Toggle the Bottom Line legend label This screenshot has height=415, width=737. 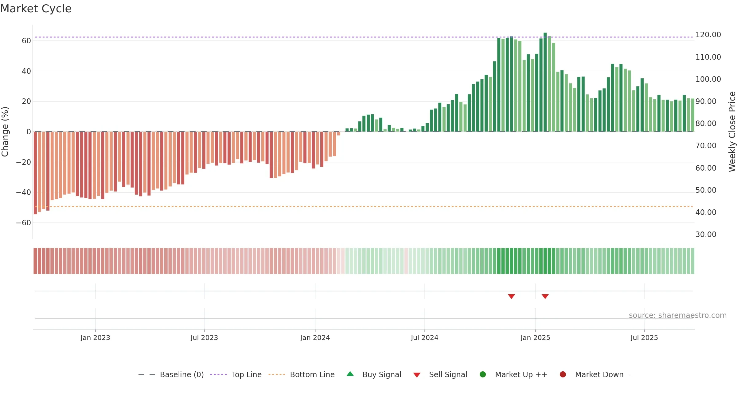pos(312,375)
